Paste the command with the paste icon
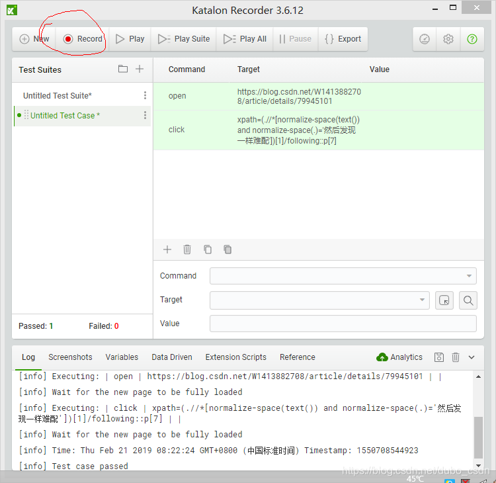Viewport: 496px width, 483px height. (227, 249)
